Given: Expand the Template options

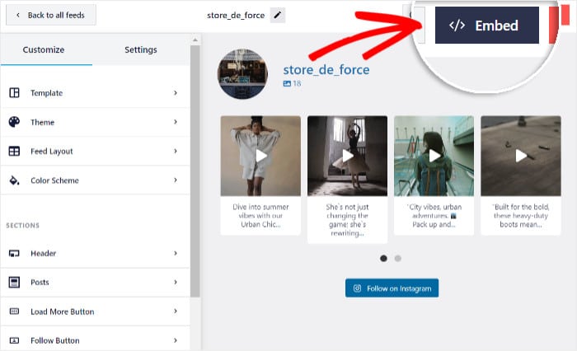Looking at the screenshot, I should [x=176, y=93].
